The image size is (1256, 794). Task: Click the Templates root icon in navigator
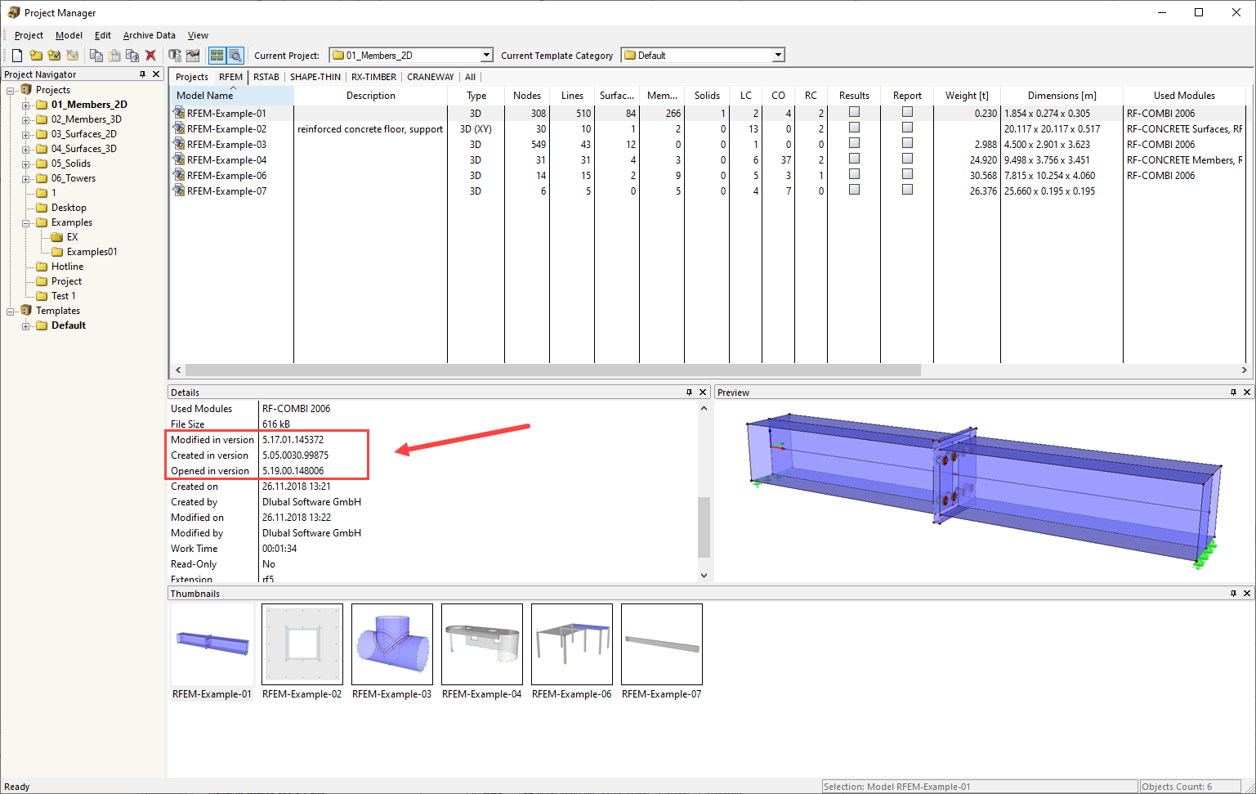click(x=26, y=311)
